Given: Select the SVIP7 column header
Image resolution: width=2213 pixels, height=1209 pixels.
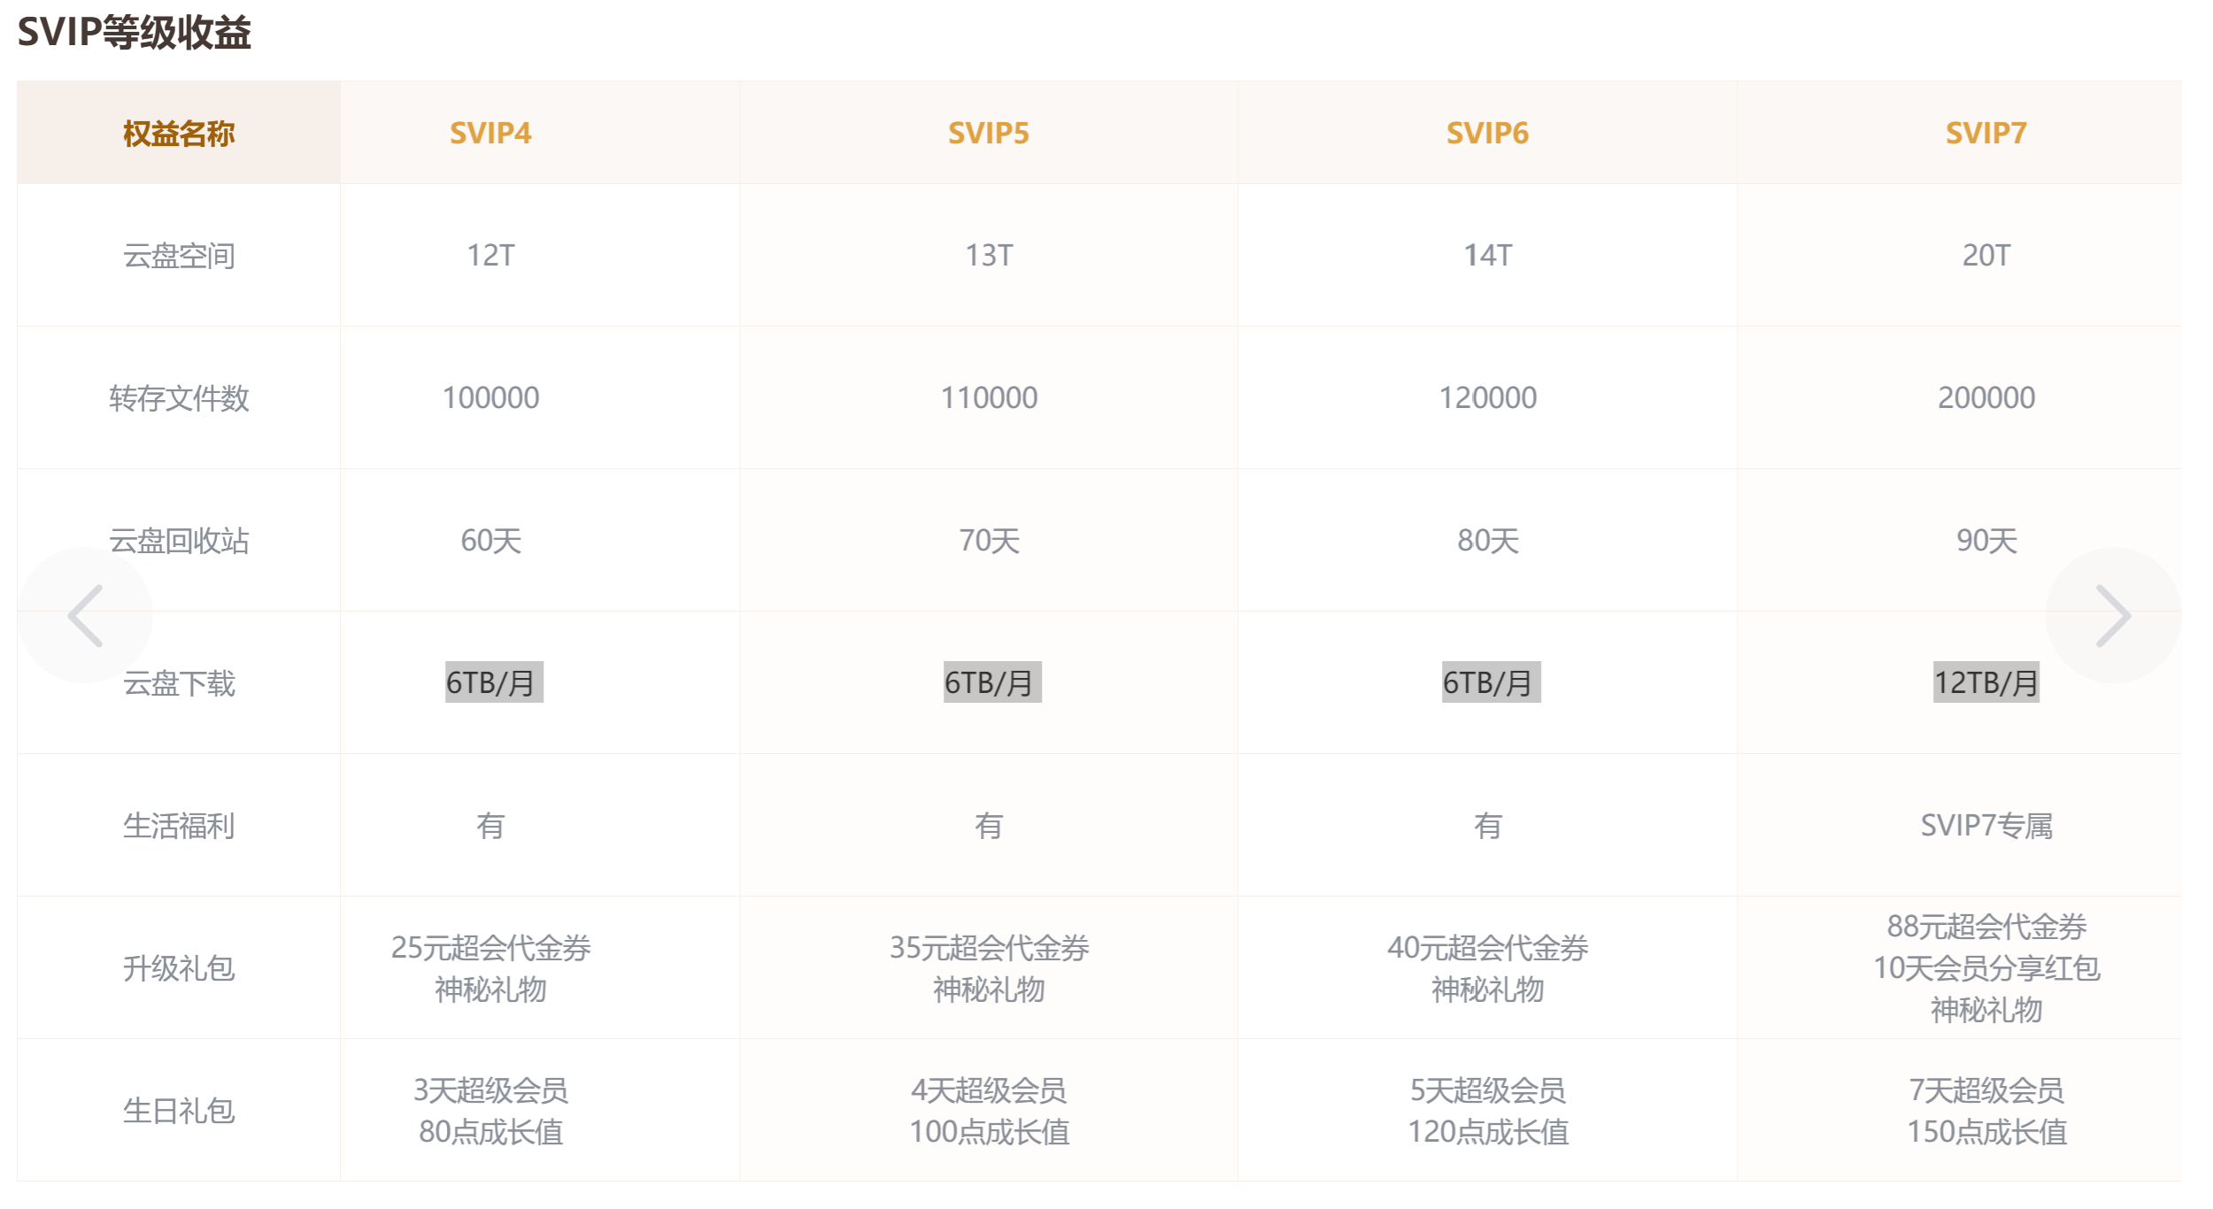Looking at the screenshot, I should 1986,133.
